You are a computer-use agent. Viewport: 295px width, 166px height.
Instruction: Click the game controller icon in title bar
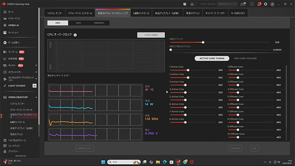[x=243, y=4]
